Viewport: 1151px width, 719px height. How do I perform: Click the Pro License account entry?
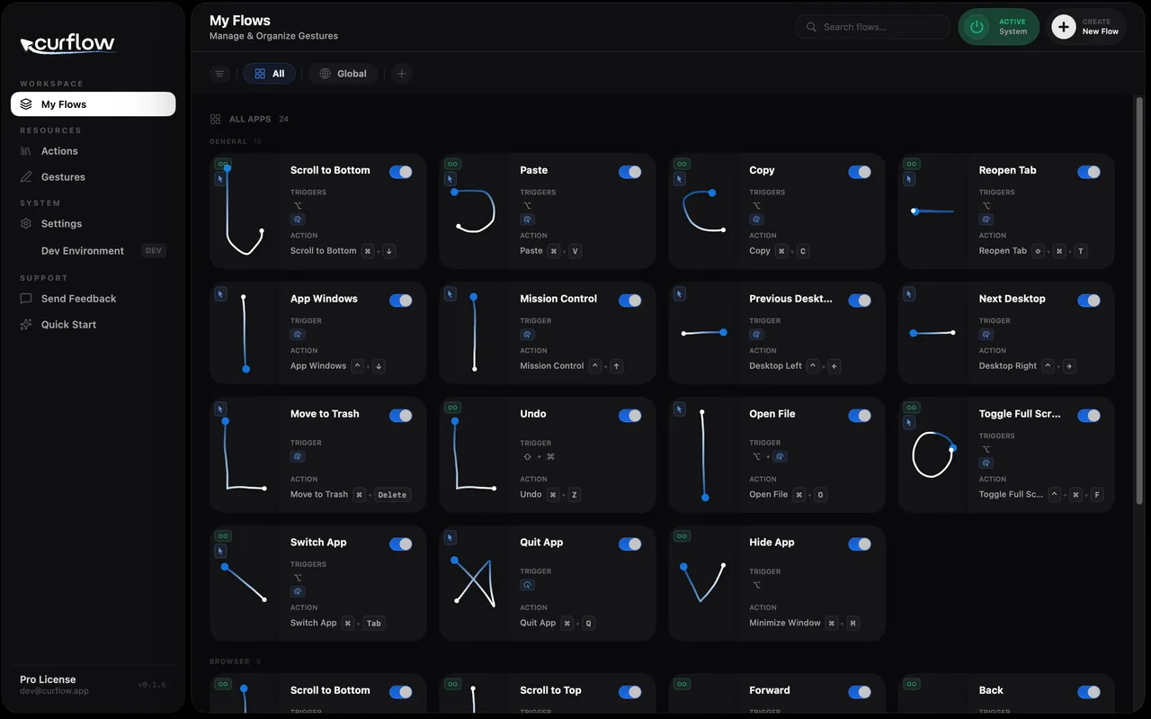coord(54,685)
